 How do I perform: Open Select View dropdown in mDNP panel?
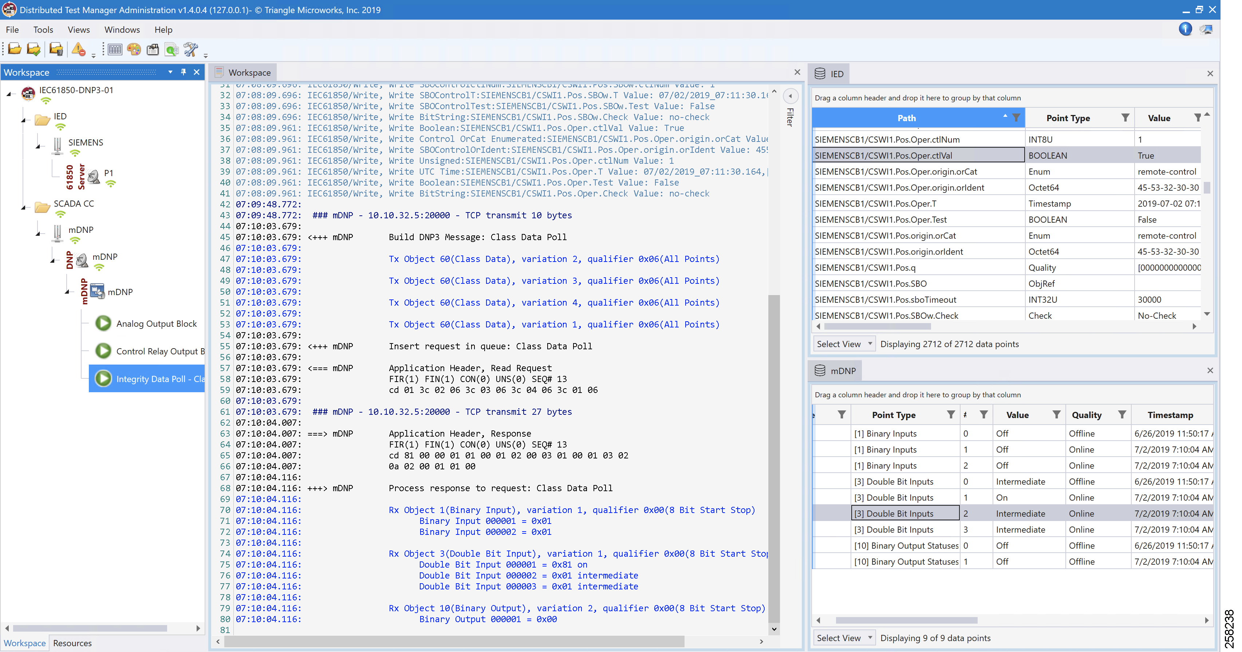point(844,637)
